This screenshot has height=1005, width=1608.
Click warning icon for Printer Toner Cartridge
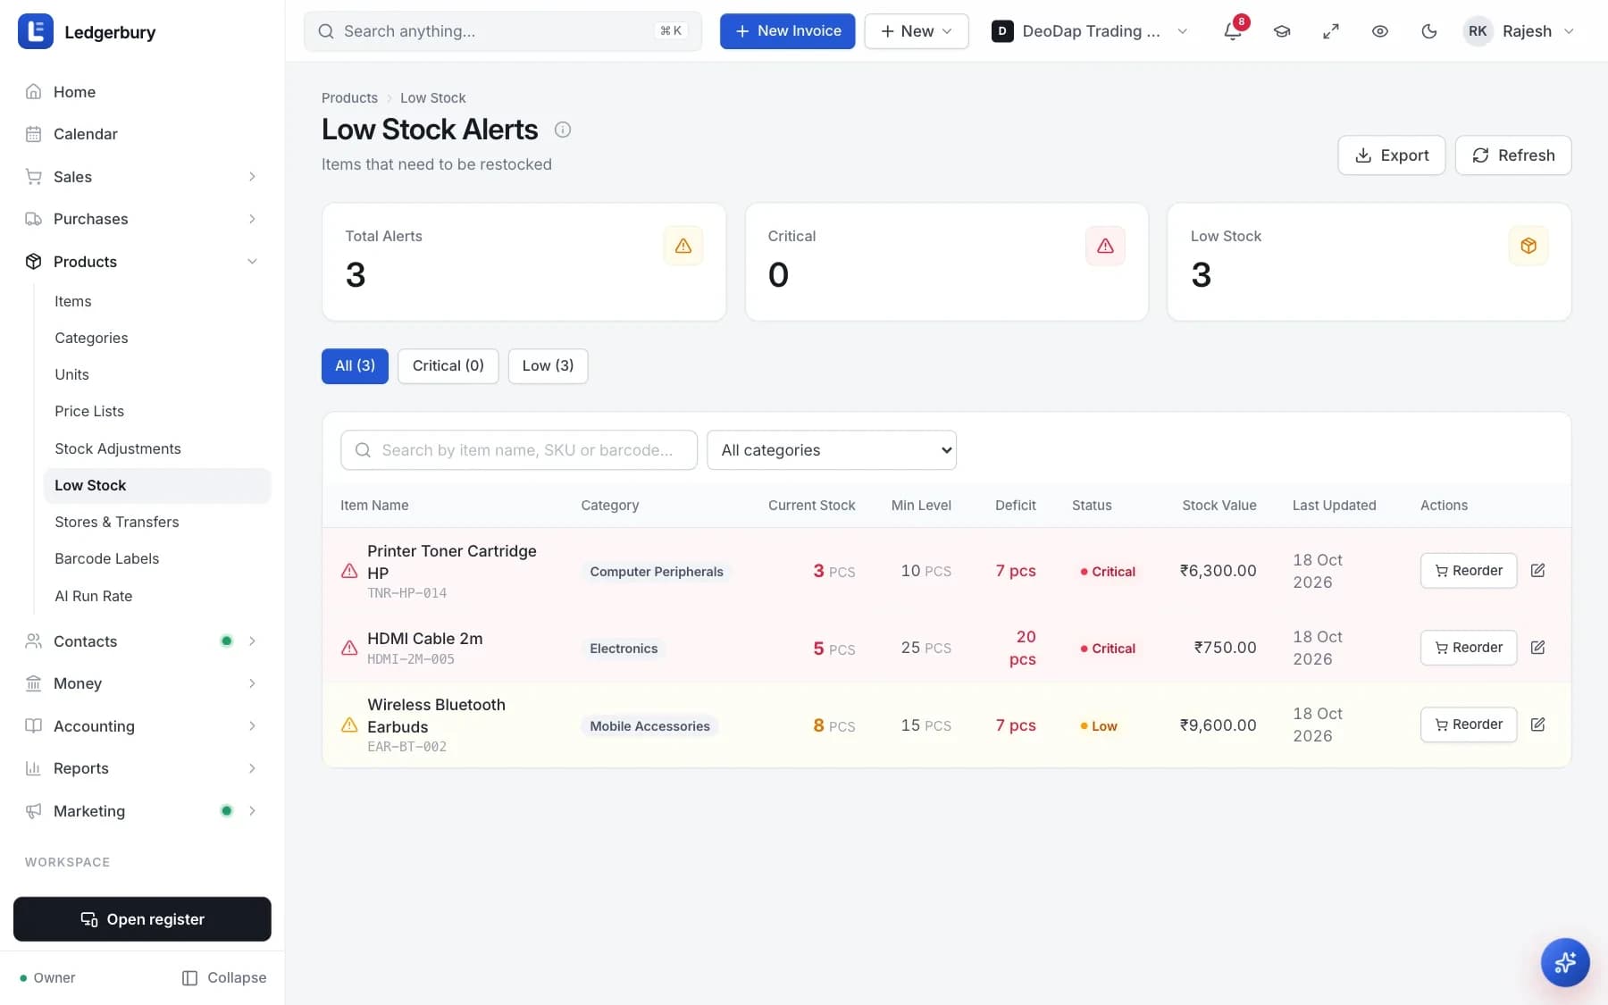349,571
